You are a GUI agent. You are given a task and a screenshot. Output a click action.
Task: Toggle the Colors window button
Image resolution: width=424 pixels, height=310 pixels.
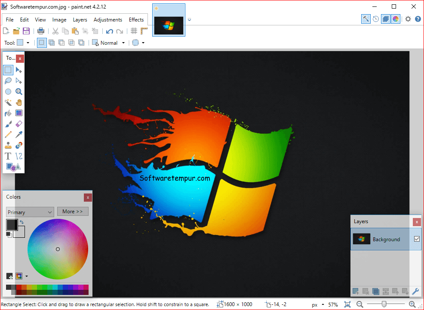(396, 19)
